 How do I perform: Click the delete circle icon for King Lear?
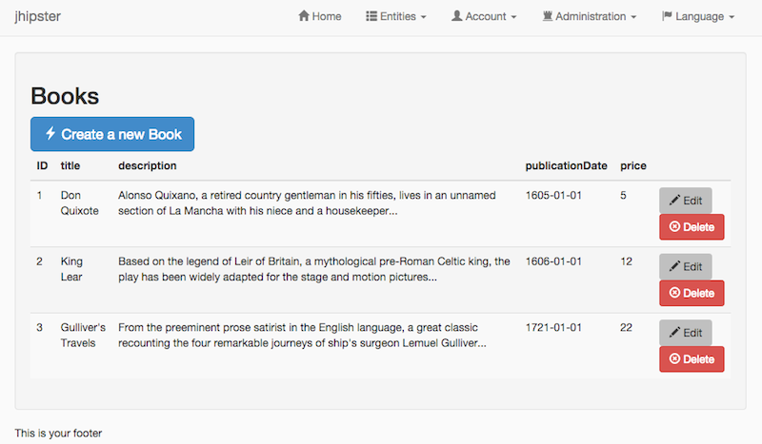tap(674, 293)
